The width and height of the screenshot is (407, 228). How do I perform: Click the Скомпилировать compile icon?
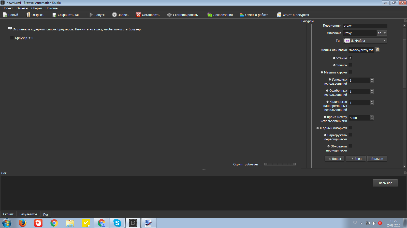pos(169,15)
